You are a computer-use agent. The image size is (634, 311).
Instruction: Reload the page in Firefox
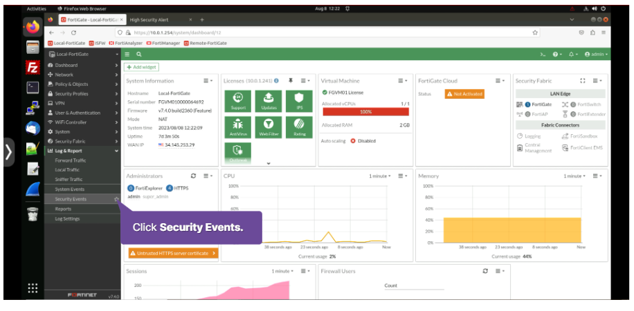coord(73,32)
